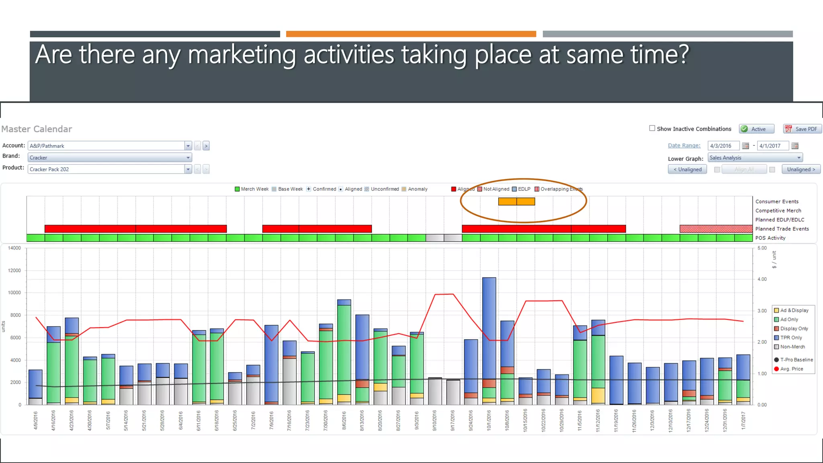This screenshot has width=823, height=463.
Task: Click the 9/10/2016 non-merch bar
Action: tap(435, 391)
